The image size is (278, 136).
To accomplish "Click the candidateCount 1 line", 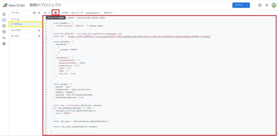I will point(69,60).
